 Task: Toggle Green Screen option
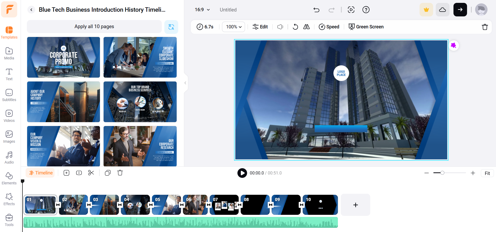click(366, 27)
